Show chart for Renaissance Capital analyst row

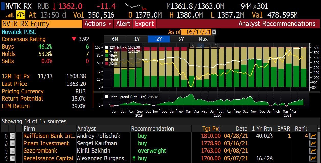pyautogui.click(x=313, y=158)
